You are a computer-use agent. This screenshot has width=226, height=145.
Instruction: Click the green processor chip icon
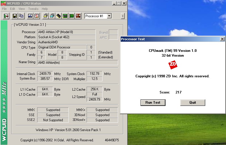pyautogui.click(x=65, y=16)
